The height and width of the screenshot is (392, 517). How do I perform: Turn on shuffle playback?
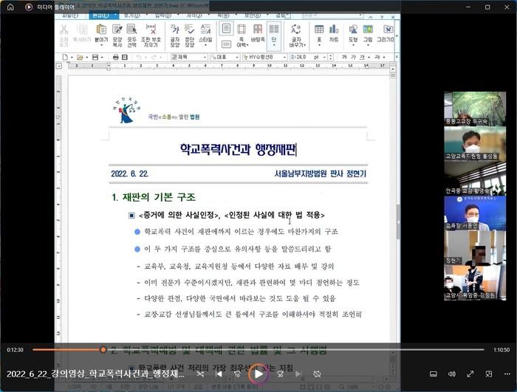click(x=200, y=374)
